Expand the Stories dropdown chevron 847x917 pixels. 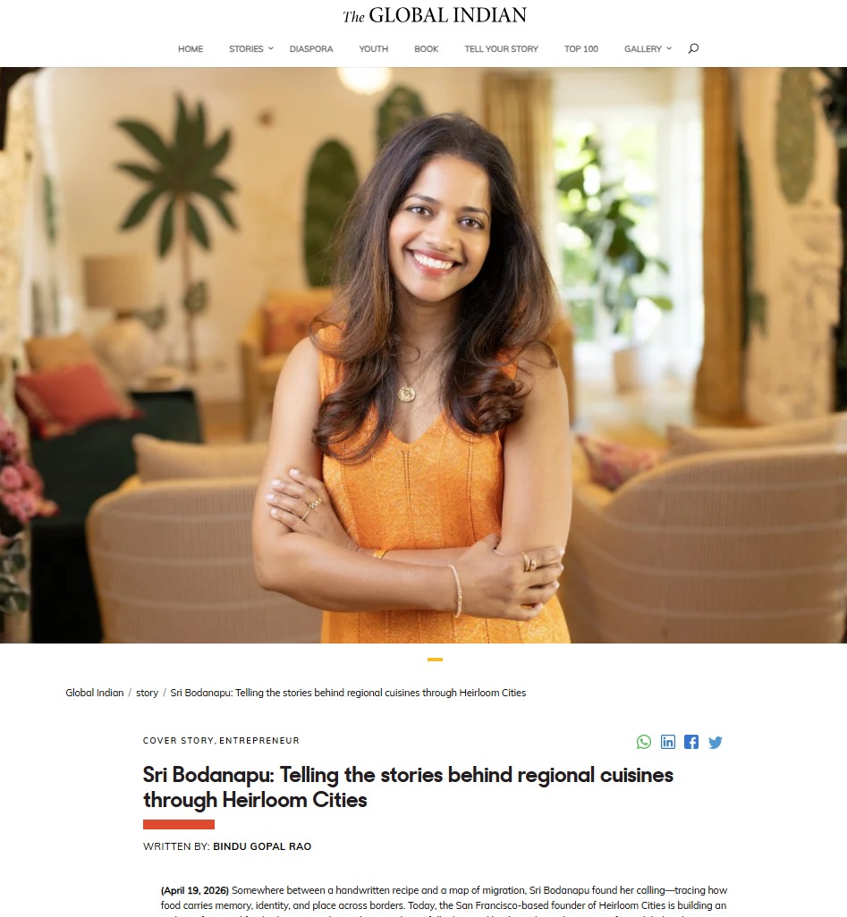pyautogui.click(x=270, y=48)
